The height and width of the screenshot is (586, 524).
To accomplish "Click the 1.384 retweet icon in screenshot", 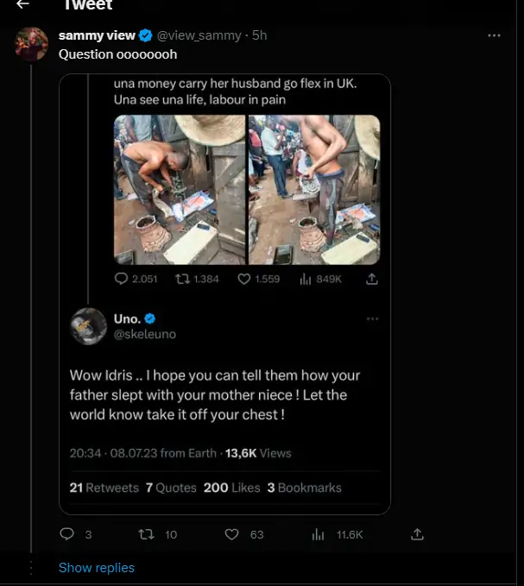I will (182, 279).
